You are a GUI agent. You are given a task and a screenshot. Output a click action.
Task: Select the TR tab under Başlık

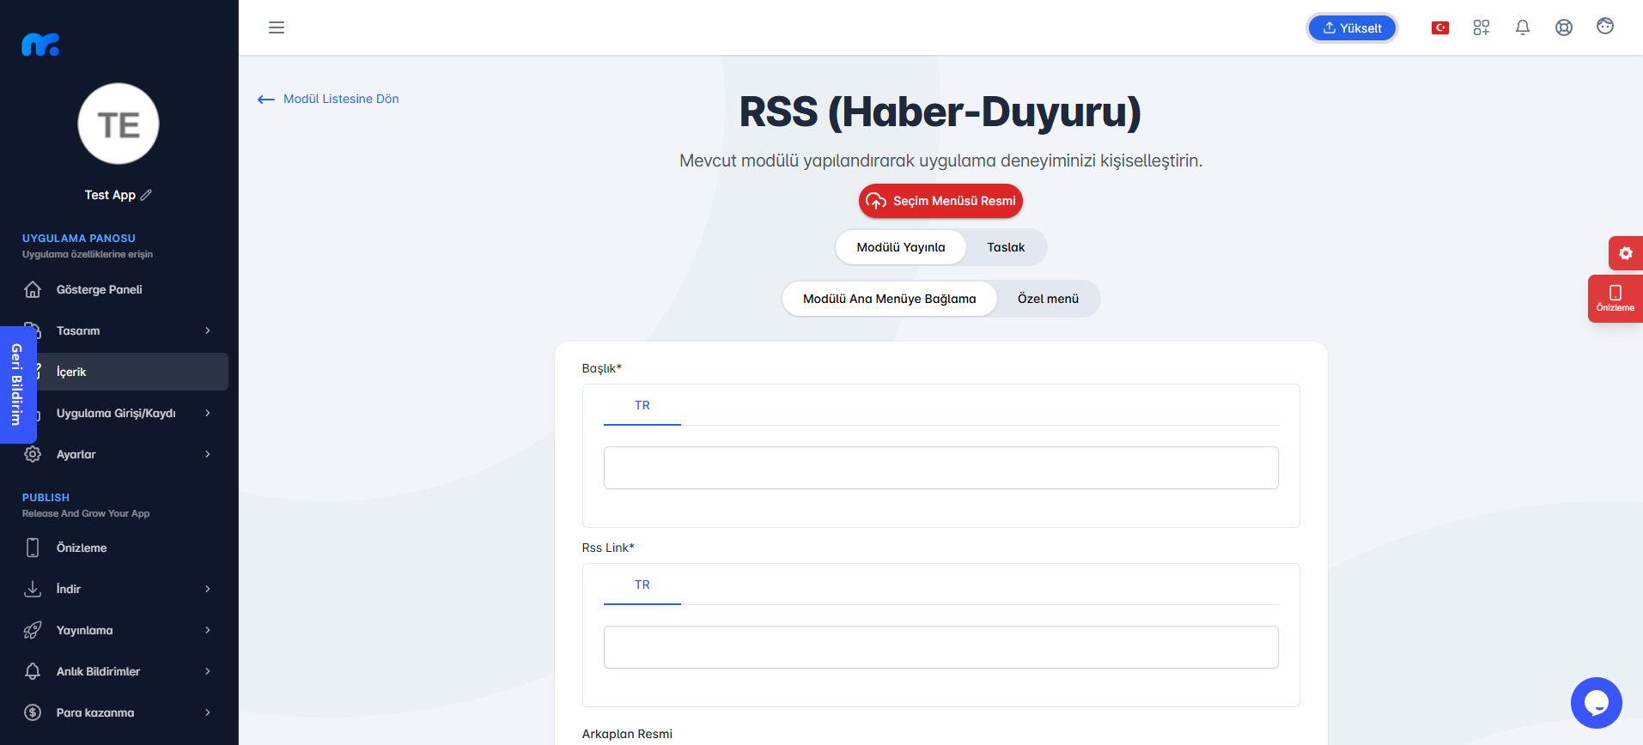click(642, 405)
